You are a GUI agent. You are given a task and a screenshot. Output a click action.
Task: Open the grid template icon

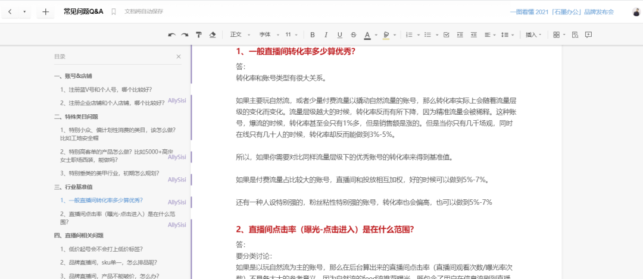pos(557,35)
